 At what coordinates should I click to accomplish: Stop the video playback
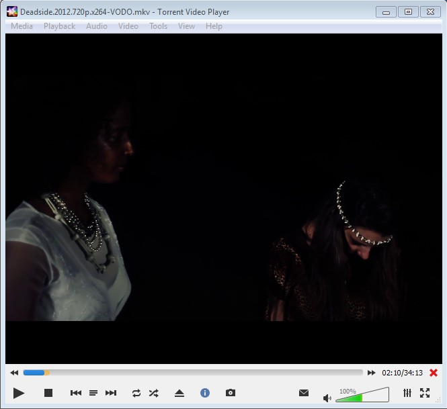48,393
